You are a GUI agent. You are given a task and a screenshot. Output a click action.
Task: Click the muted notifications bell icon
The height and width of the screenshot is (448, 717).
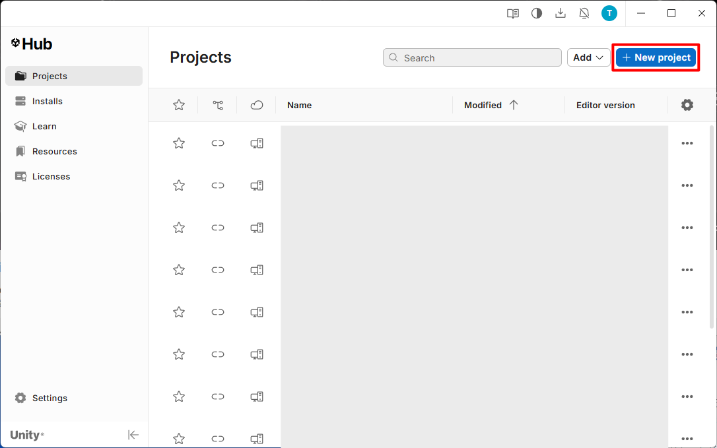(x=584, y=13)
